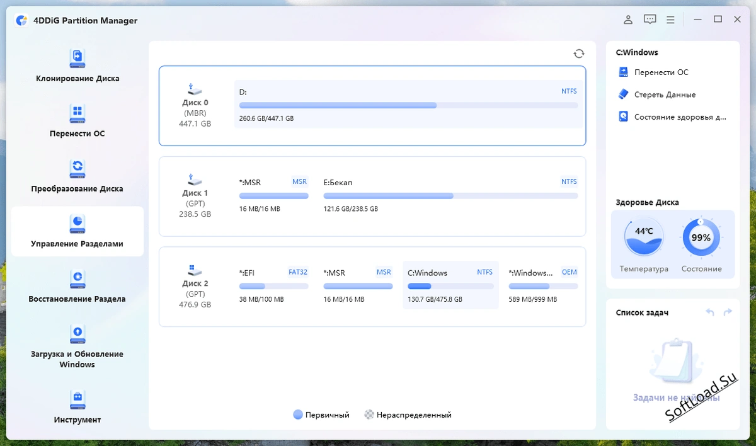Click the 99% health state ring
Screen dimensions: 756x446
(701, 237)
